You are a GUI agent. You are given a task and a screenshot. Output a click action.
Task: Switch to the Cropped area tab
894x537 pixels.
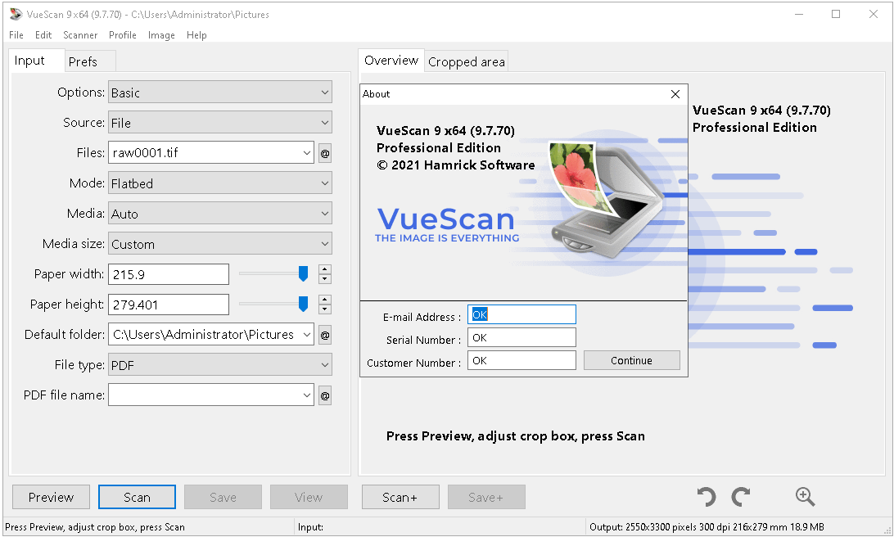click(x=467, y=61)
